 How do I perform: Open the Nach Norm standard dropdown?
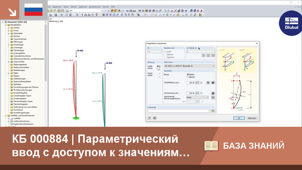189,66
